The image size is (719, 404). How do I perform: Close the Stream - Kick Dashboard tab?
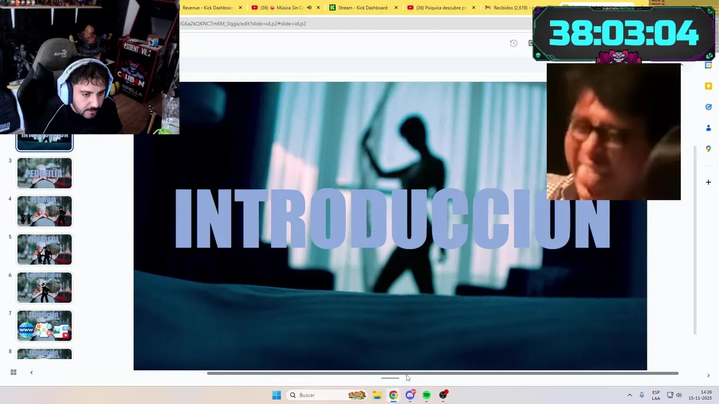[396, 8]
